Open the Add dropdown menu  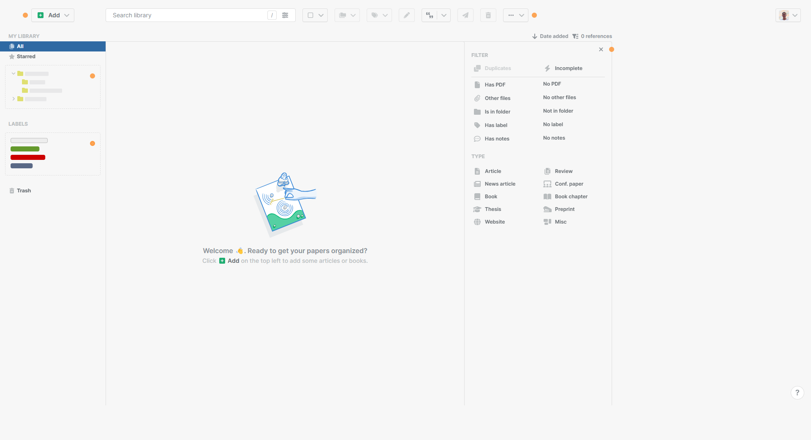67,15
